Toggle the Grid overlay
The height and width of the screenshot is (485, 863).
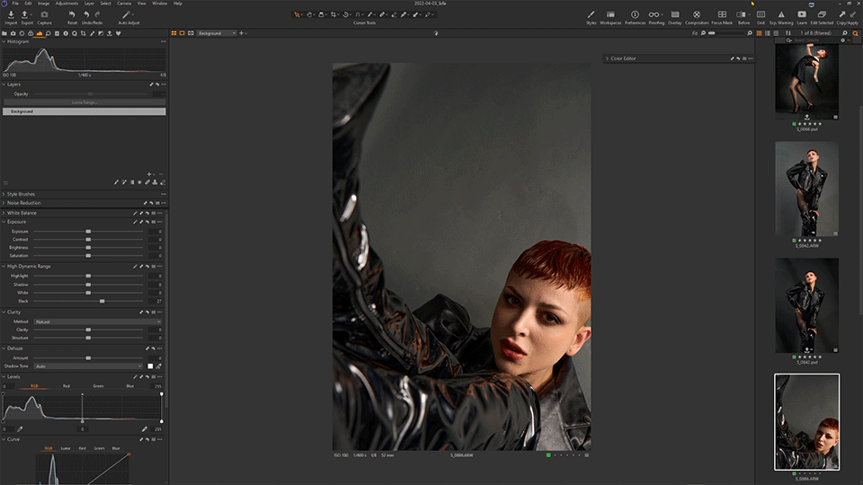761,14
